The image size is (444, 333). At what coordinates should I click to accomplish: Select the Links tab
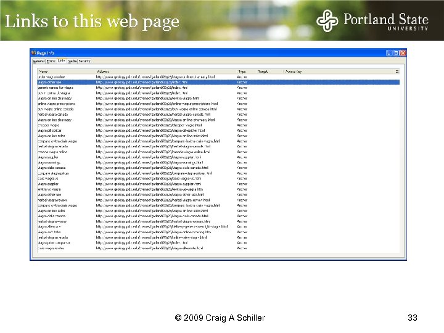62,61
